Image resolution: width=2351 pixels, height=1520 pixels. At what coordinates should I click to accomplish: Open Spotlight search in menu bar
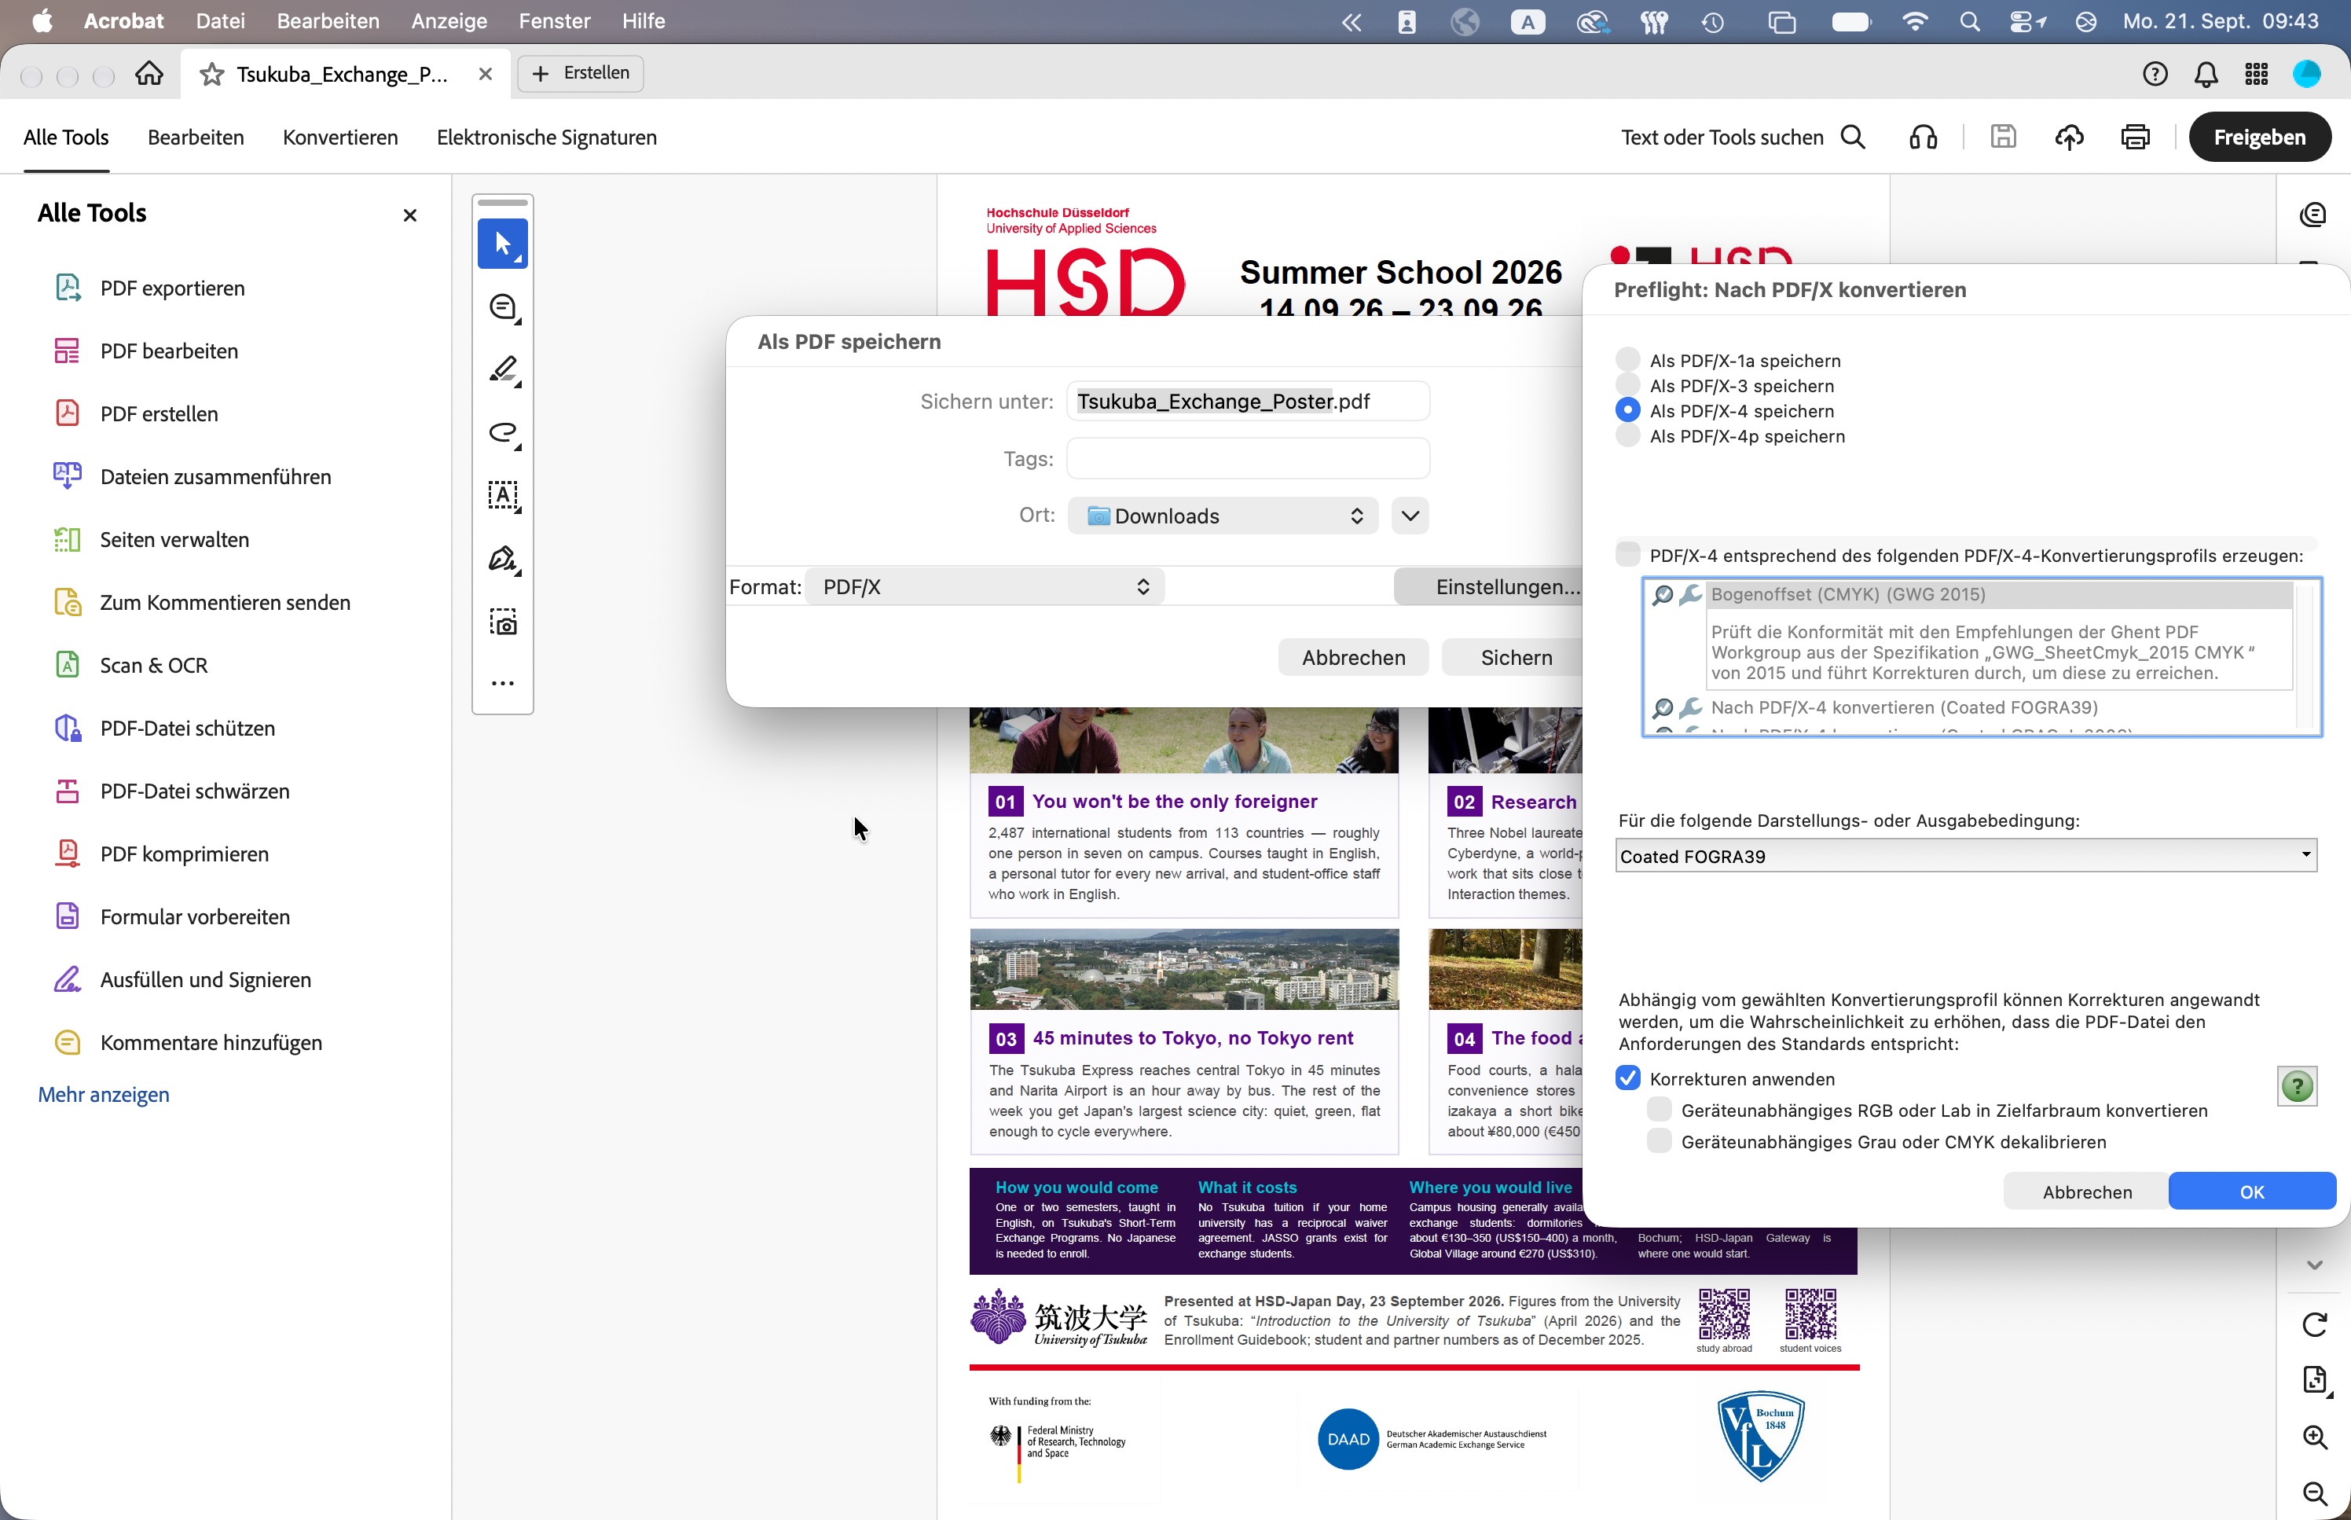[1969, 20]
